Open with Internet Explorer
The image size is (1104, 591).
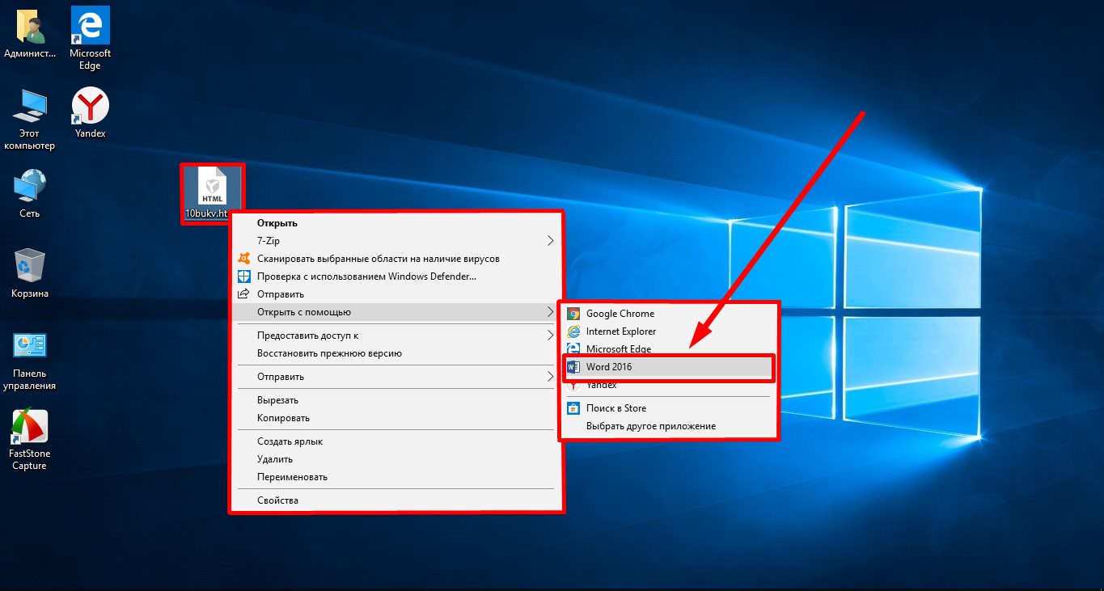pyautogui.click(x=668, y=331)
